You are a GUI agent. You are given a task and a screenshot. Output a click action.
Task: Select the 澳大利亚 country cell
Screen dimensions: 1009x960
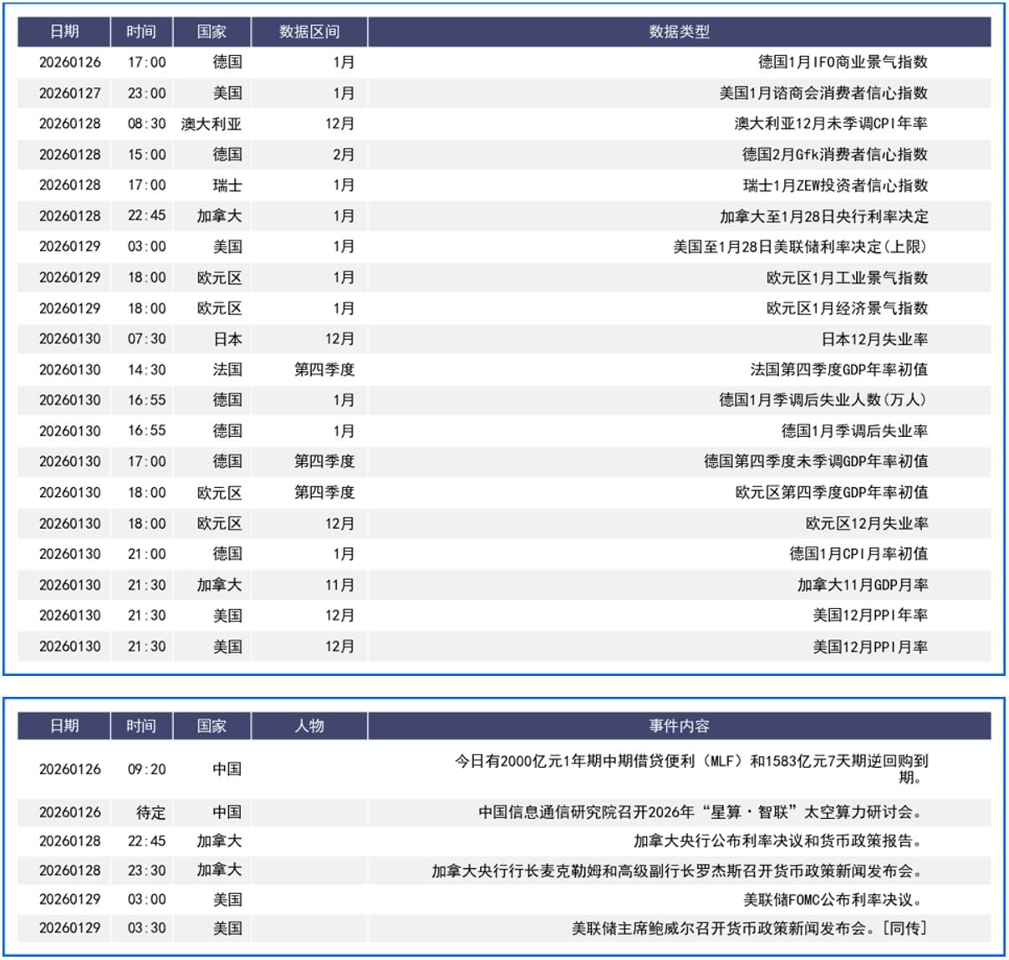tap(211, 124)
